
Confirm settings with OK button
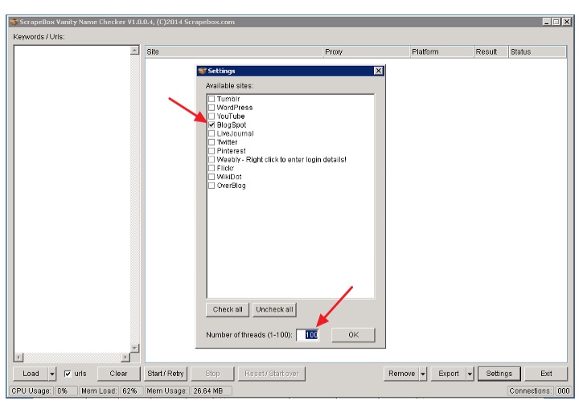(x=353, y=335)
